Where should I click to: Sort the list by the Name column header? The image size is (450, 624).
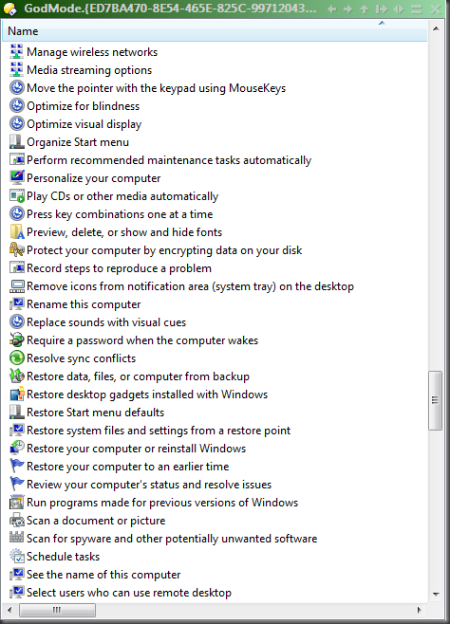click(215, 31)
